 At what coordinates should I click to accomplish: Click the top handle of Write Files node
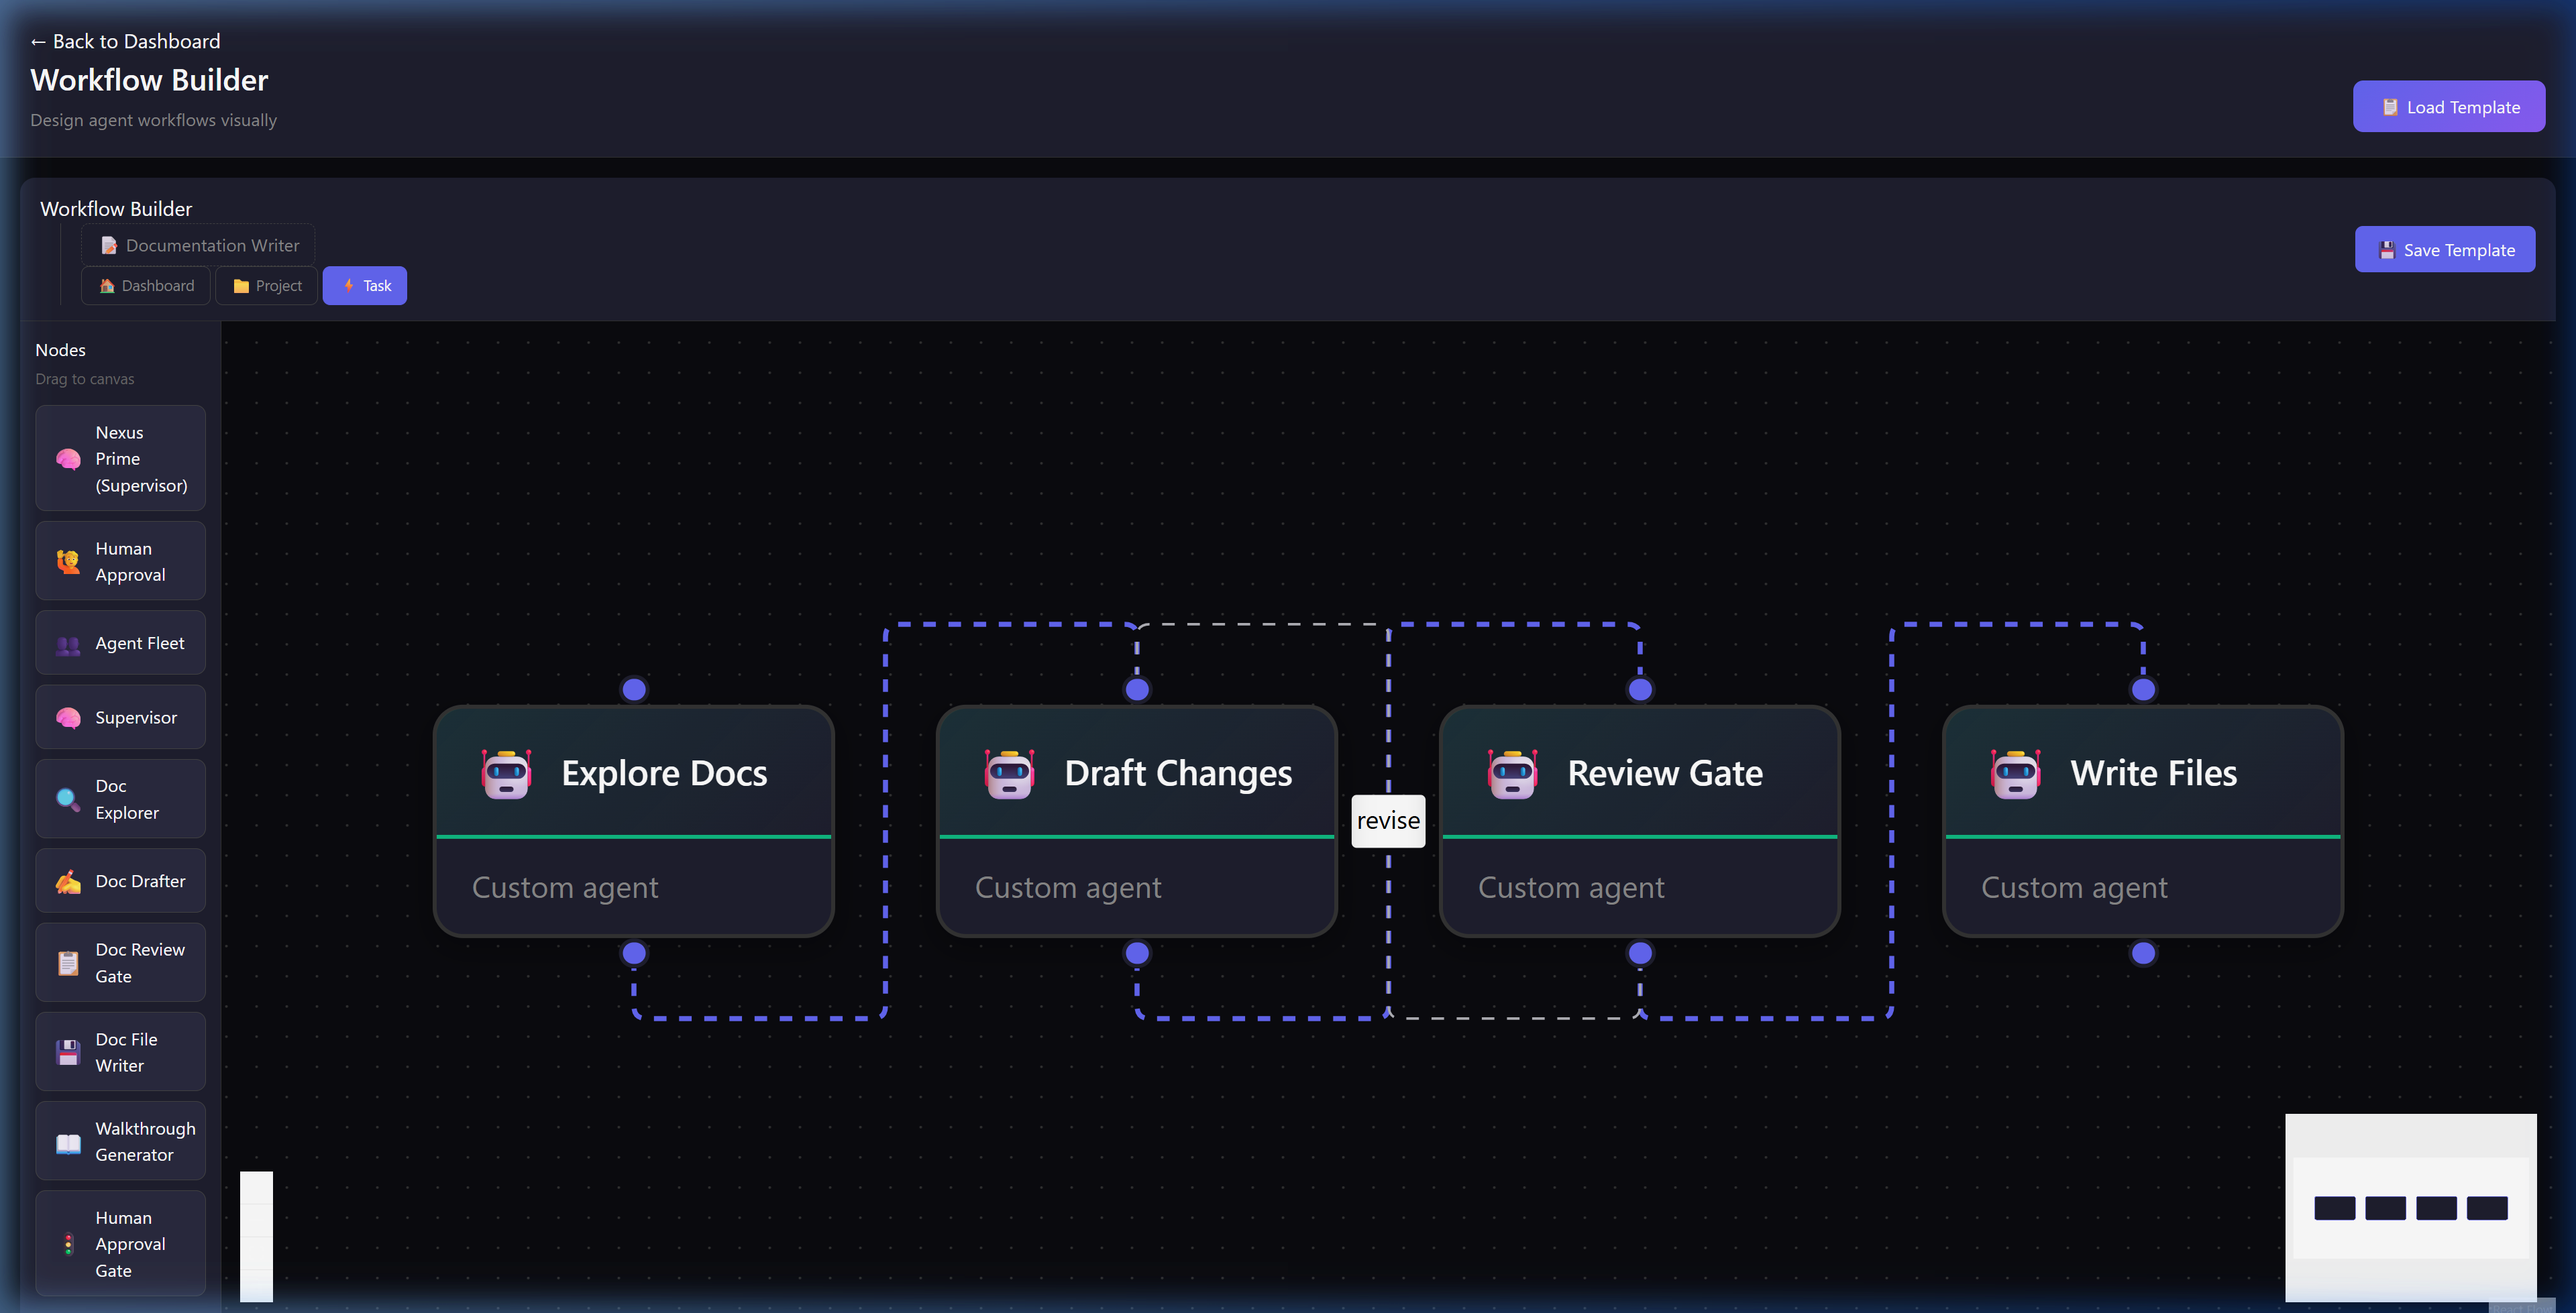[x=2143, y=689]
